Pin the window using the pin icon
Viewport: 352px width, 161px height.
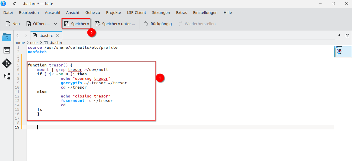pyautogui.click(x=14, y=4)
